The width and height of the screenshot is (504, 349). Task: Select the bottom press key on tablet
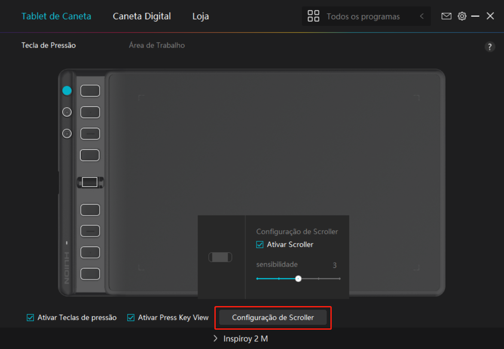90,273
